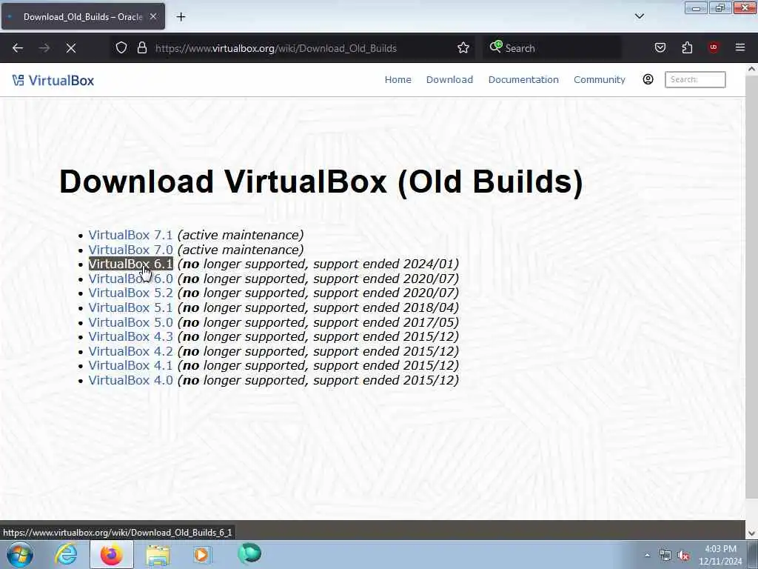Screen dimensions: 758x569
Task: Open the clock showing 4:03 PM
Action: point(720,555)
